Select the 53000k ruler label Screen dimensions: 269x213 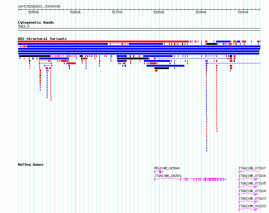tap(243, 12)
